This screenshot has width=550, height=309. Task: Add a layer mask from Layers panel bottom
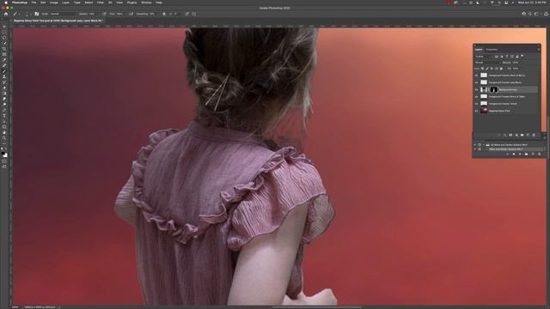click(x=510, y=136)
